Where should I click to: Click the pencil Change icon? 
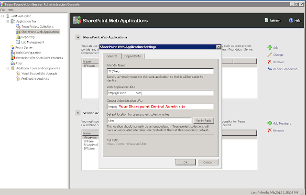click(270, 55)
